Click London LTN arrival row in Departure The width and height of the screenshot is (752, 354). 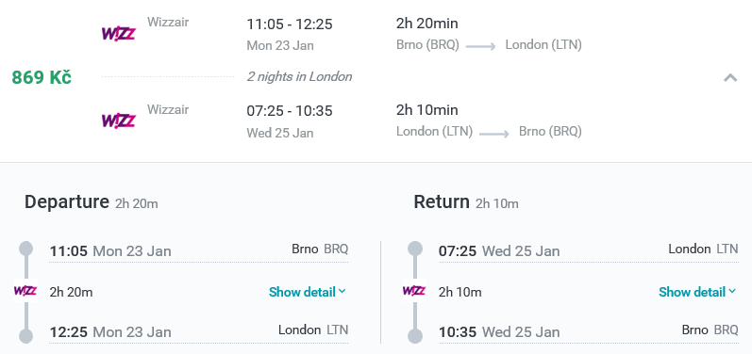point(198,331)
